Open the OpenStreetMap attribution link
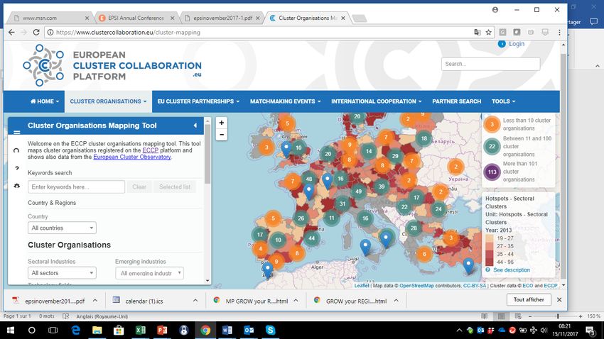The width and height of the screenshot is (604, 339). click(x=416, y=286)
